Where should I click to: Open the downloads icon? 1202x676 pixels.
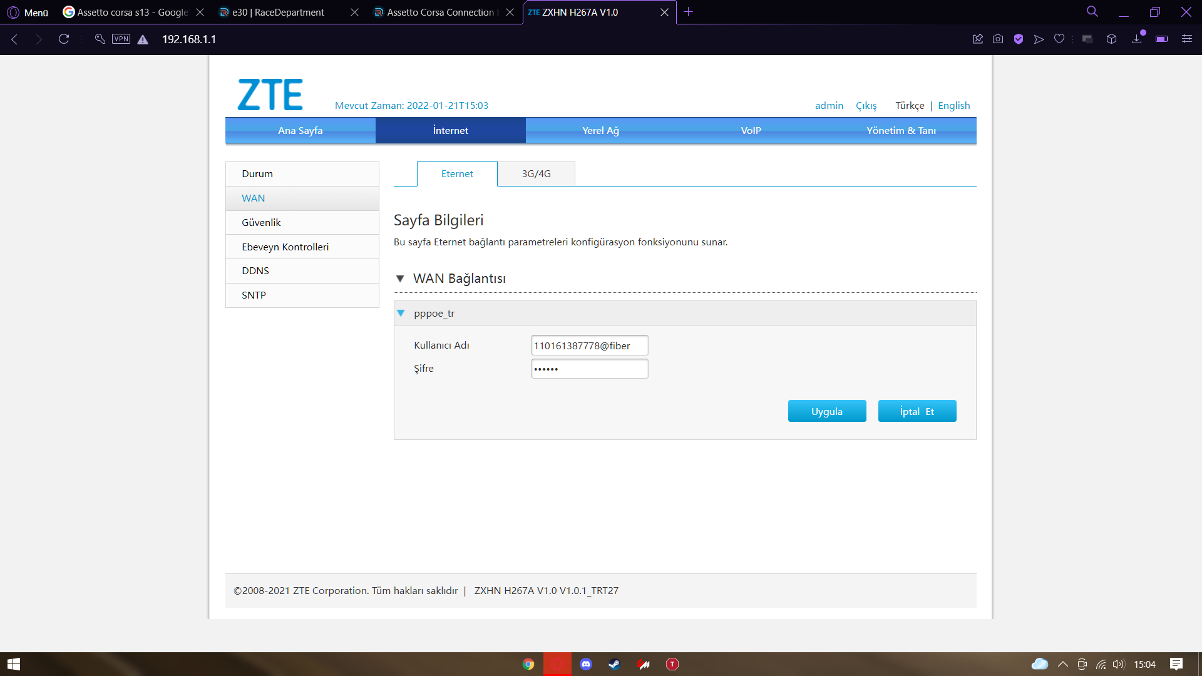click(x=1137, y=39)
